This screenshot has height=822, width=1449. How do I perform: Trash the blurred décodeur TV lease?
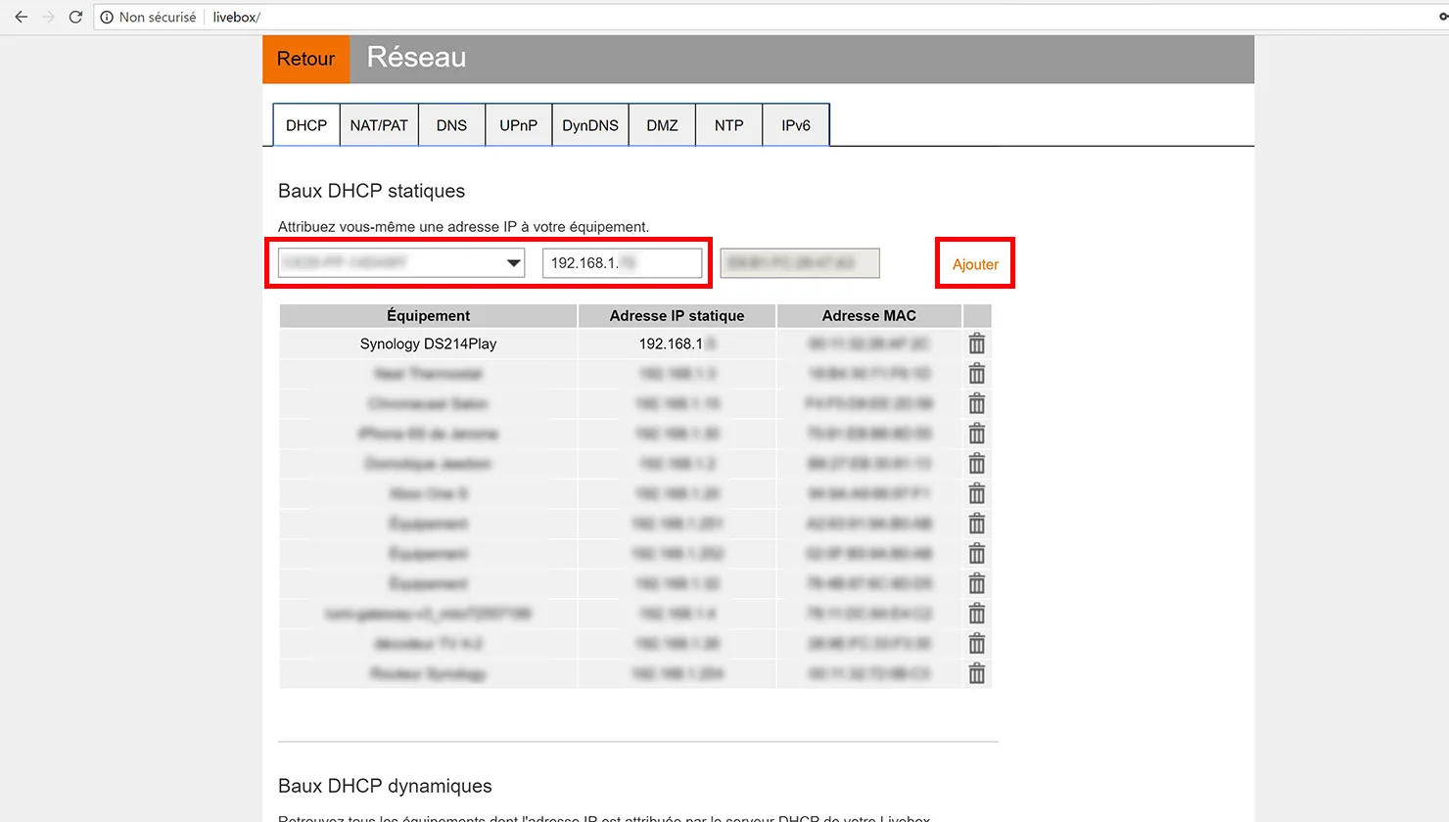(x=976, y=644)
